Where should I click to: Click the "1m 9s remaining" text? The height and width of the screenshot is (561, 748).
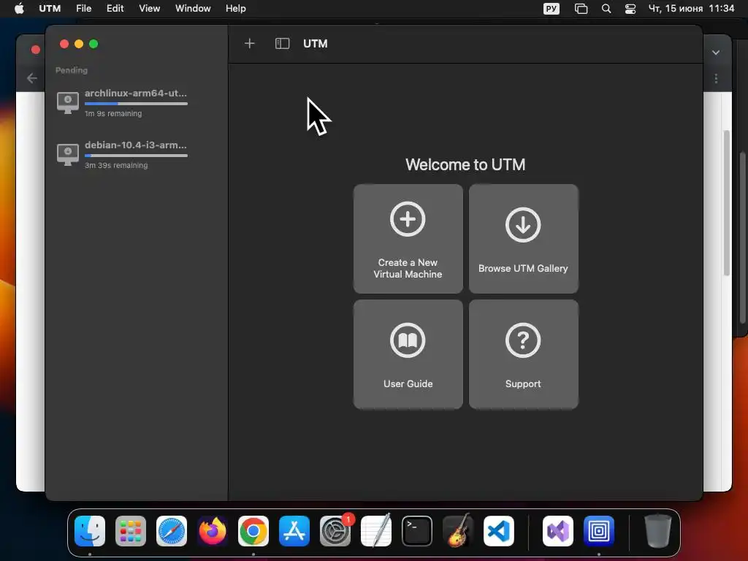coord(113,113)
